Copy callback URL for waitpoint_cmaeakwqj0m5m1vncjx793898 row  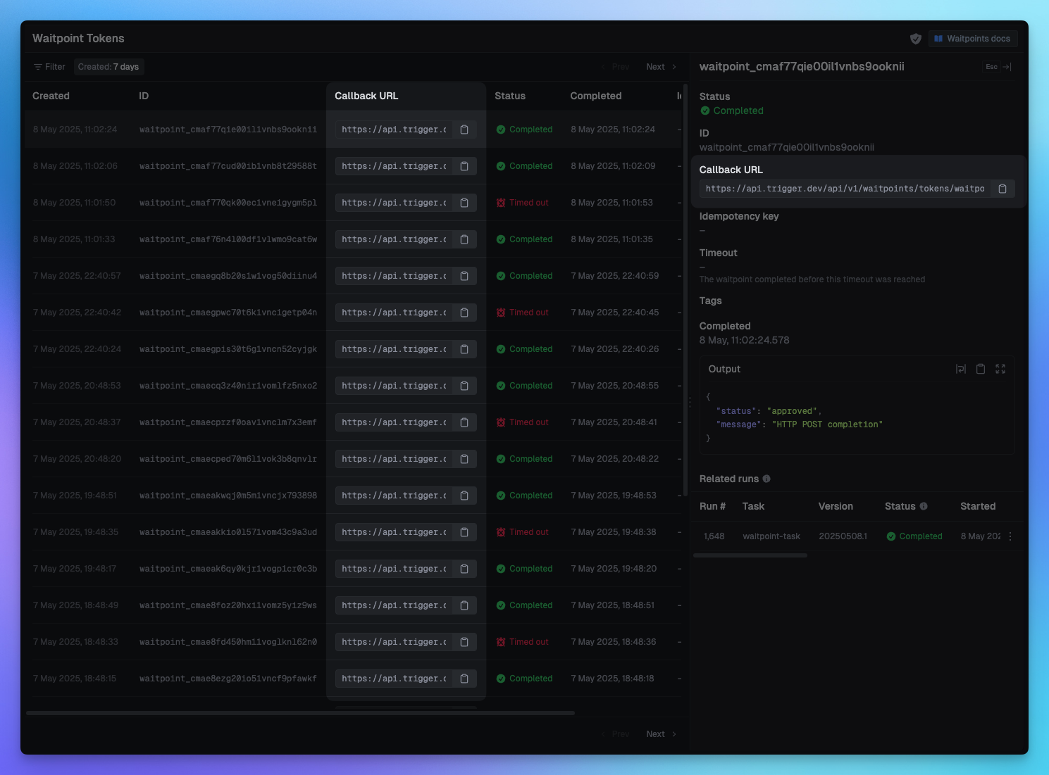(464, 496)
